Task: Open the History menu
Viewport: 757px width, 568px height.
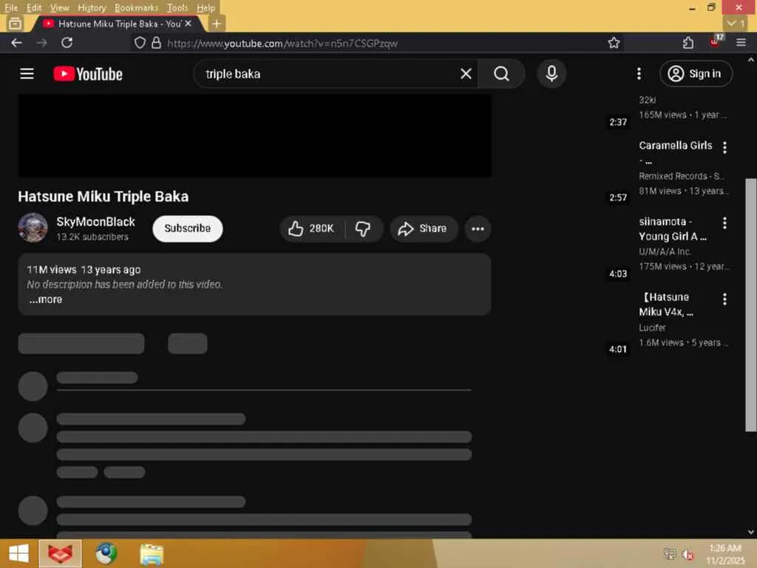Action: (92, 7)
